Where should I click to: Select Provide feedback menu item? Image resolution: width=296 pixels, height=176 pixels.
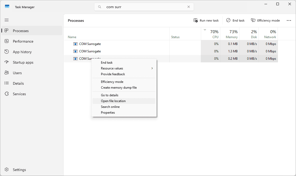(x=124, y=74)
